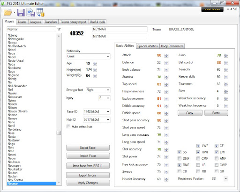240x192 pixels.
Task: Enable the DMF position checkbox
Action: click(x=180, y=158)
